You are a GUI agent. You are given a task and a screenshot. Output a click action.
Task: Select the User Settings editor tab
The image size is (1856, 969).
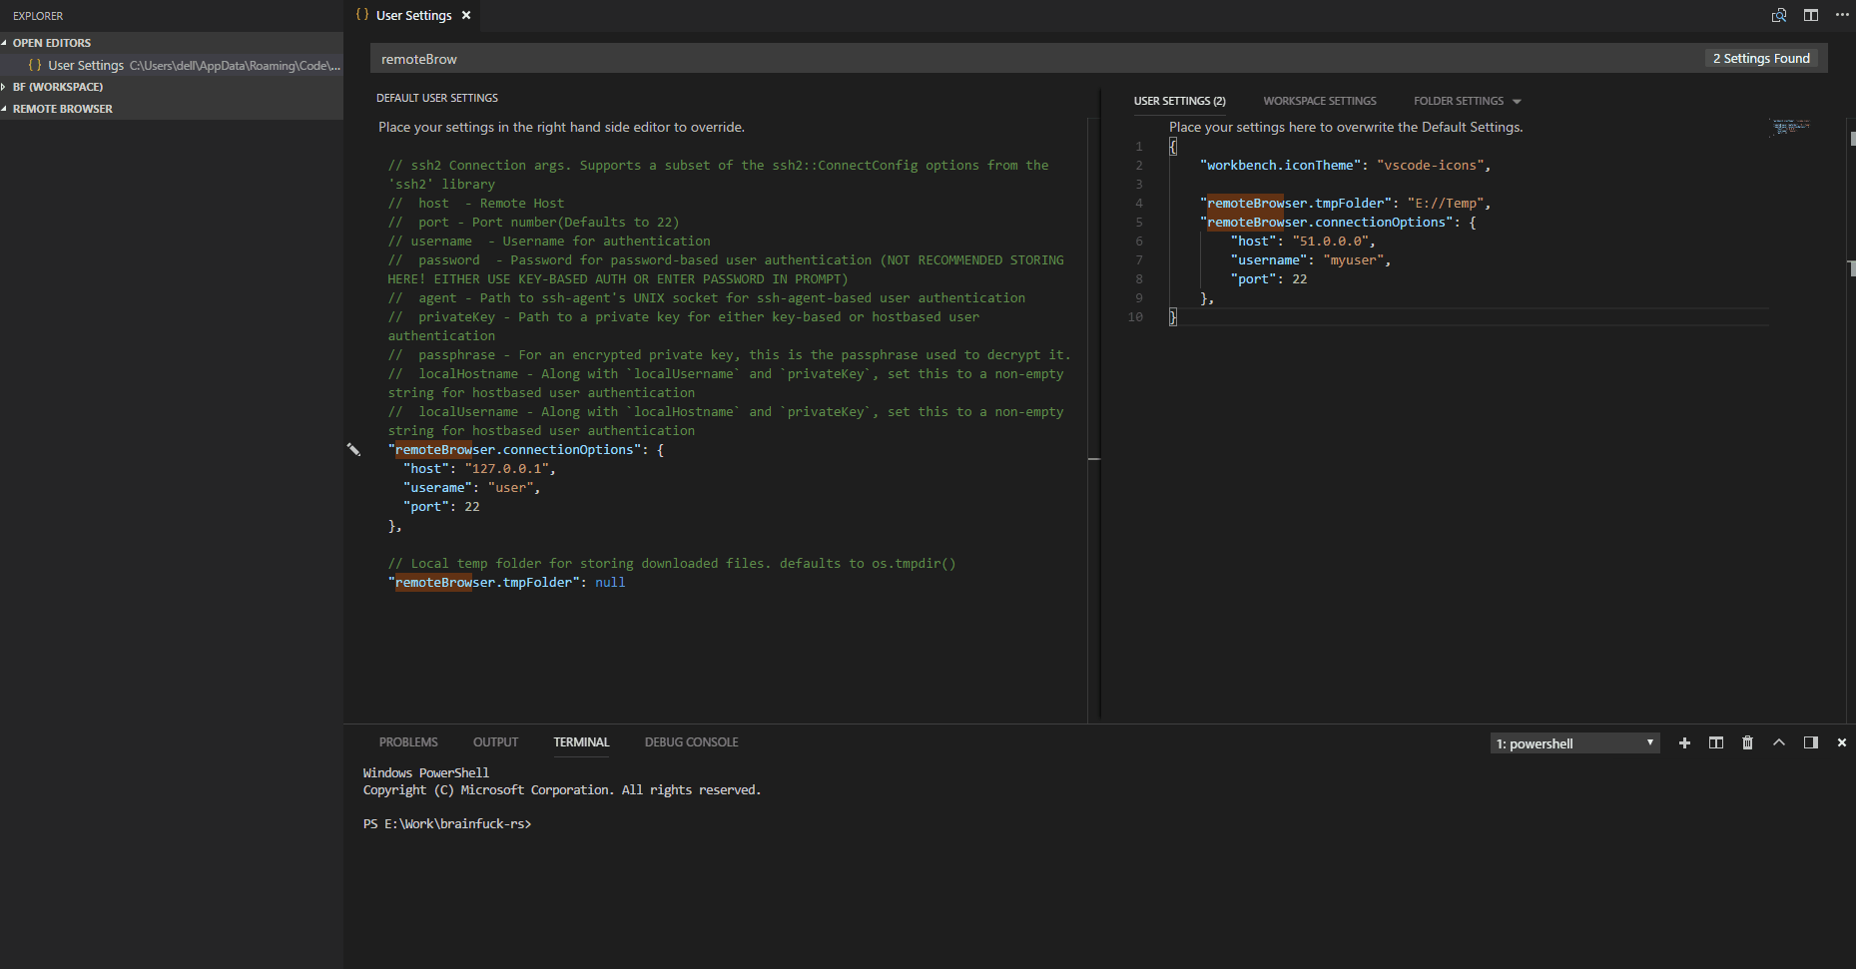(x=412, y=15)
